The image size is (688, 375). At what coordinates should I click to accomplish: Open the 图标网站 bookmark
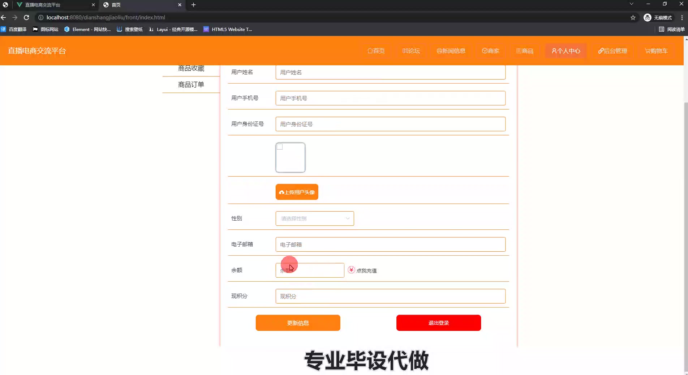coord(46,29)
